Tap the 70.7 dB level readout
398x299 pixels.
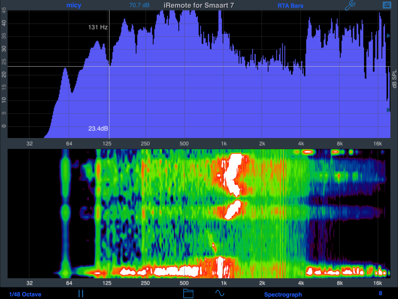click(x=140, y=5)
